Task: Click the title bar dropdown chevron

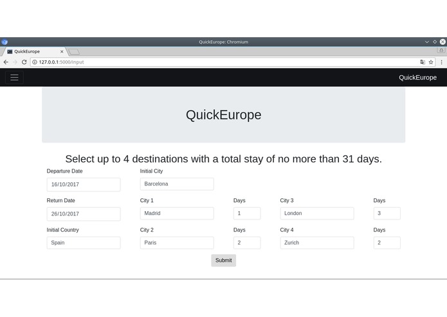Action: click(427, 42)
